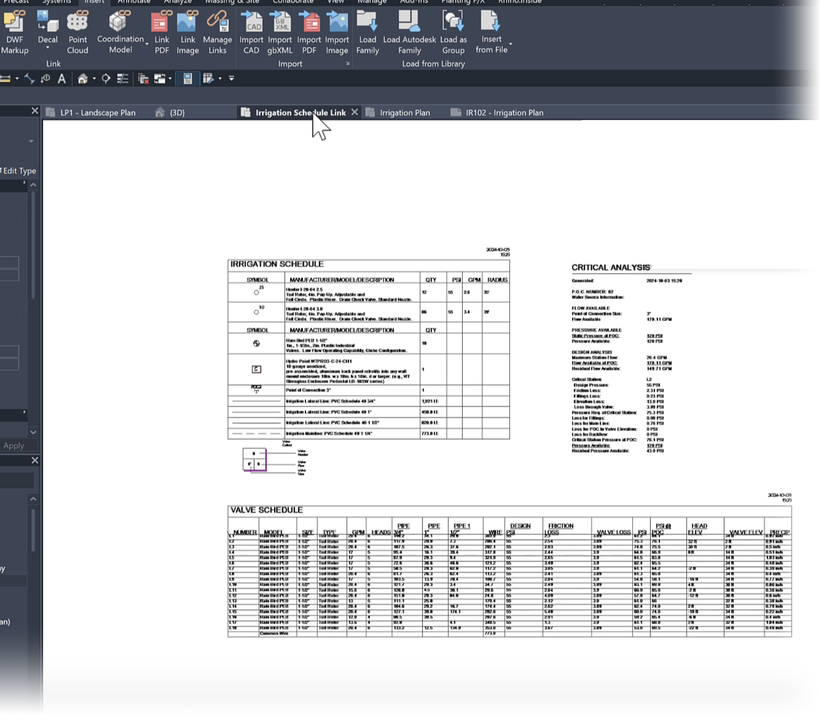Close the lower left browser panel
This screenshot has height=720, width=820.
click(35, 460)
